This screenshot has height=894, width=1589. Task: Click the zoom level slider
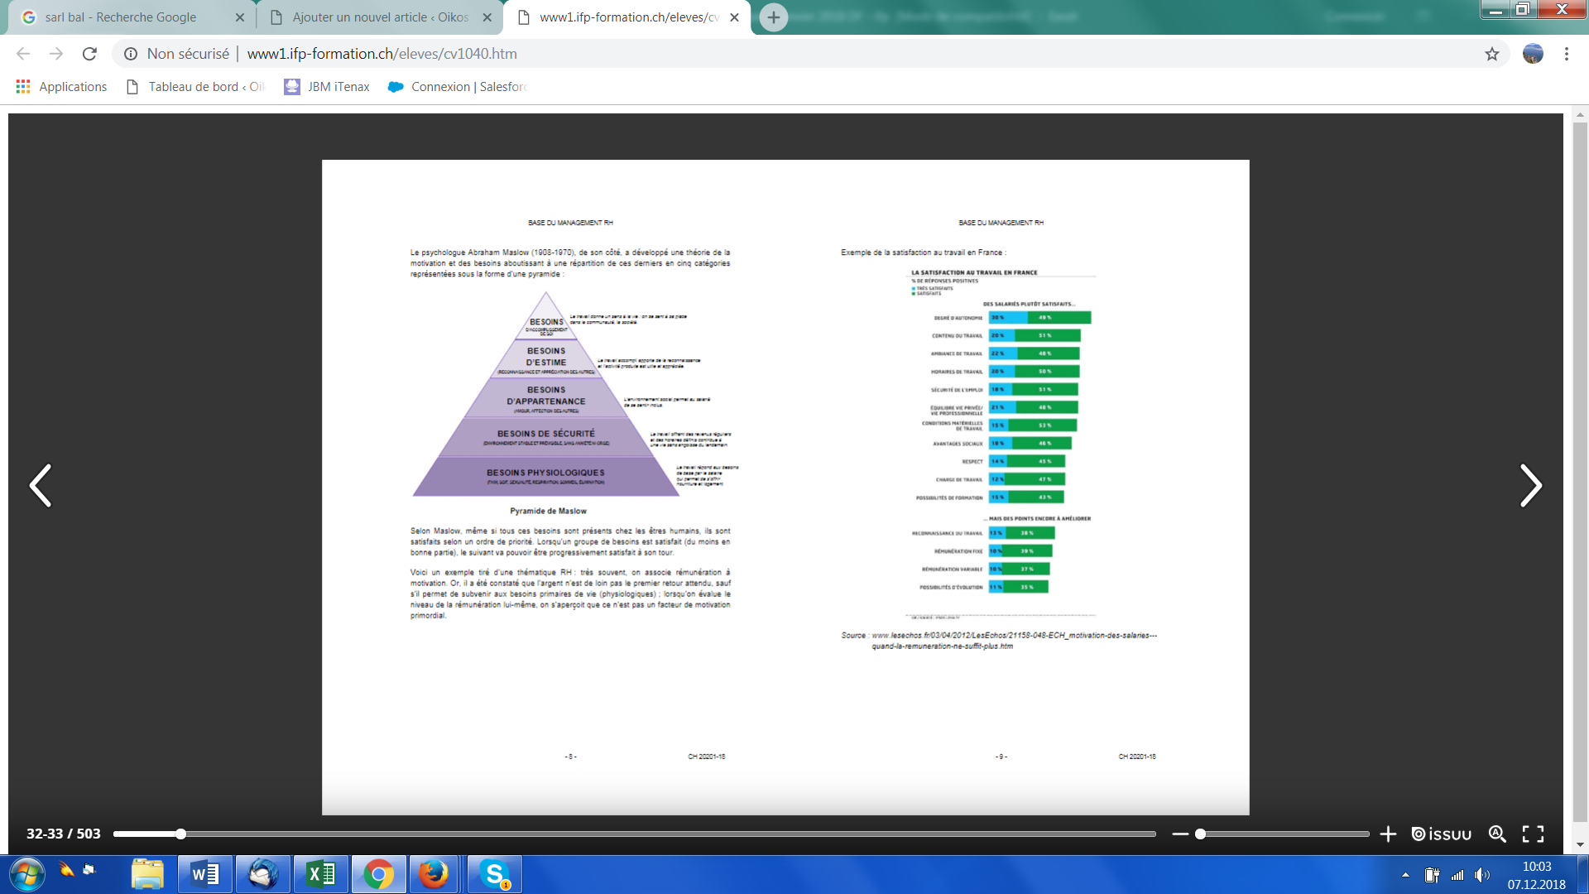tap(1283, 834)
